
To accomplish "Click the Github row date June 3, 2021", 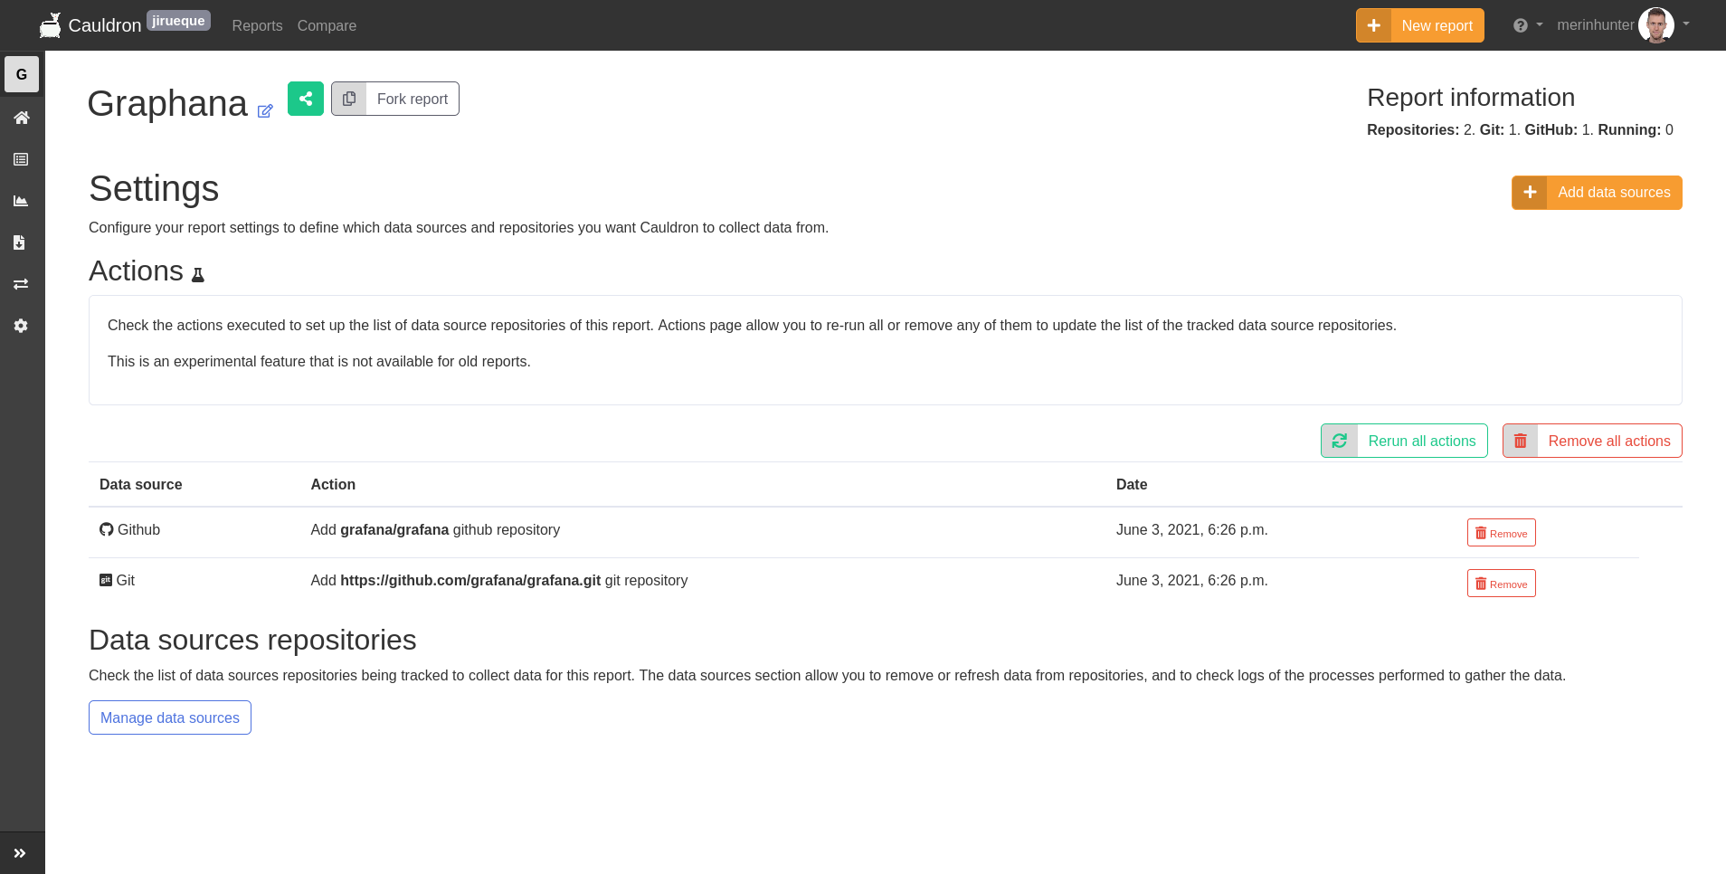I will [1191, 530].
